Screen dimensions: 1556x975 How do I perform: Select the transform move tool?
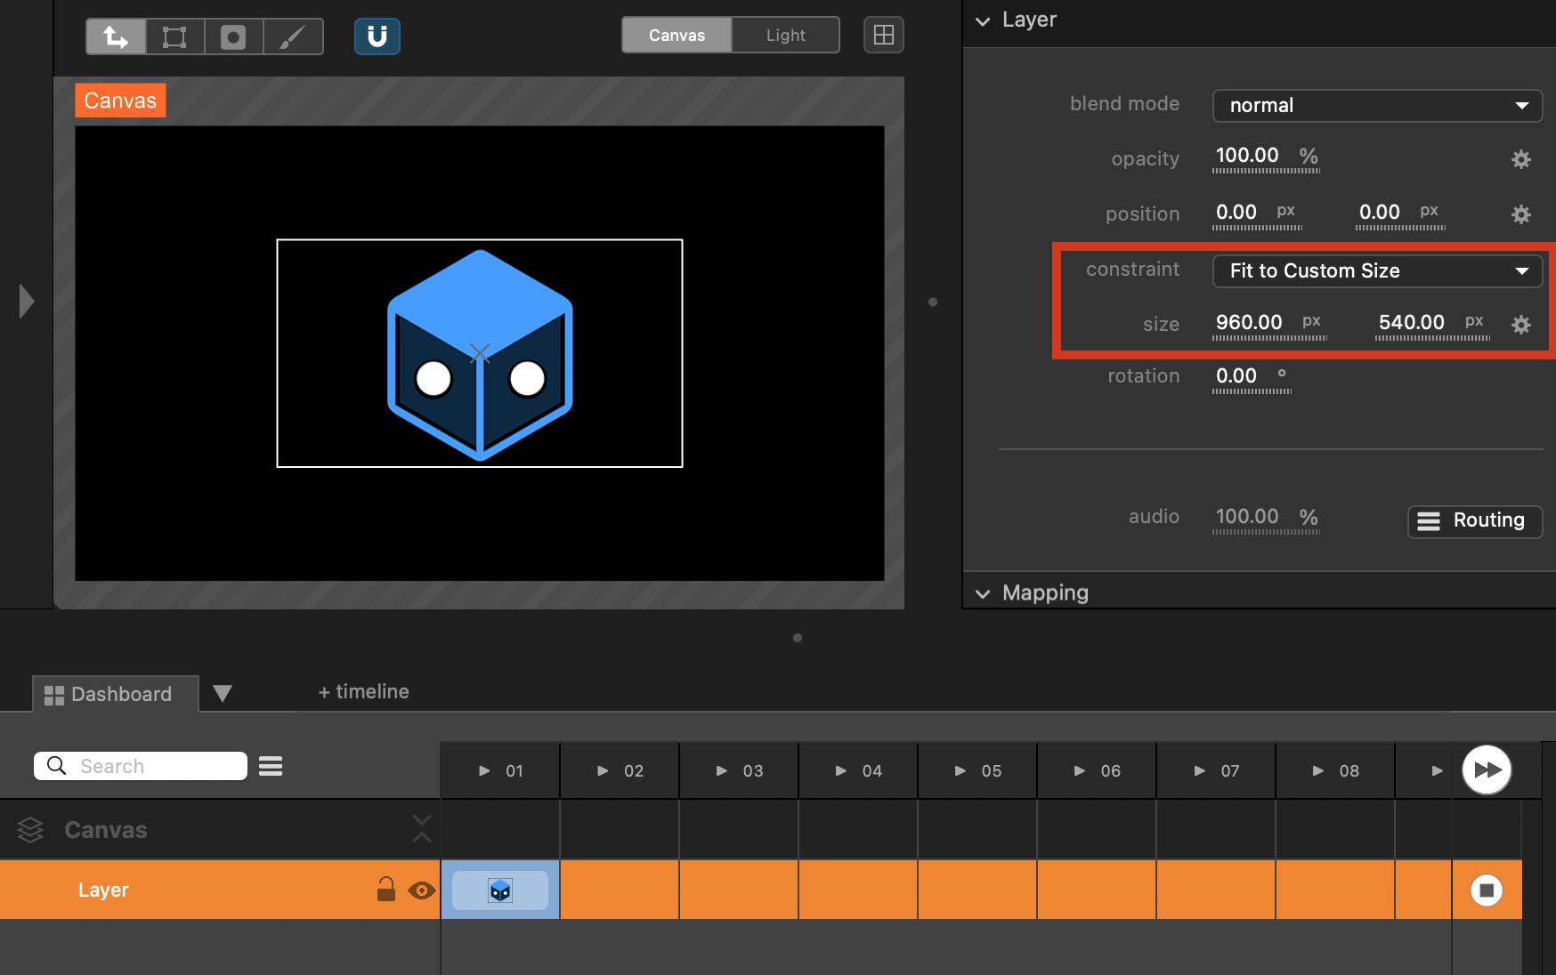[x=116, y=36]
